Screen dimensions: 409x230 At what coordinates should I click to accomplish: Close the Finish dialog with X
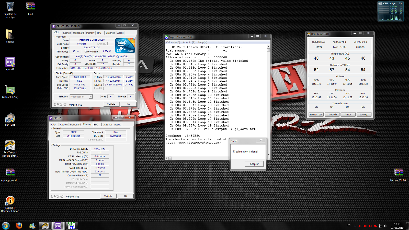coord(261,140)
